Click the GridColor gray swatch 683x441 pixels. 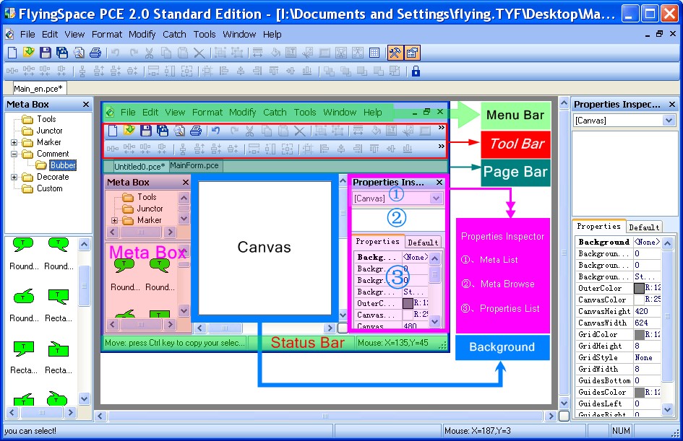(639, 334)
